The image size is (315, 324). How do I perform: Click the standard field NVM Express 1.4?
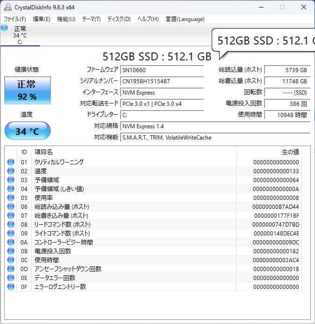[x=215, y=126]
